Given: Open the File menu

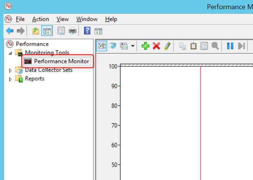Looking at the screenshot, I should (x=20, y=19).
